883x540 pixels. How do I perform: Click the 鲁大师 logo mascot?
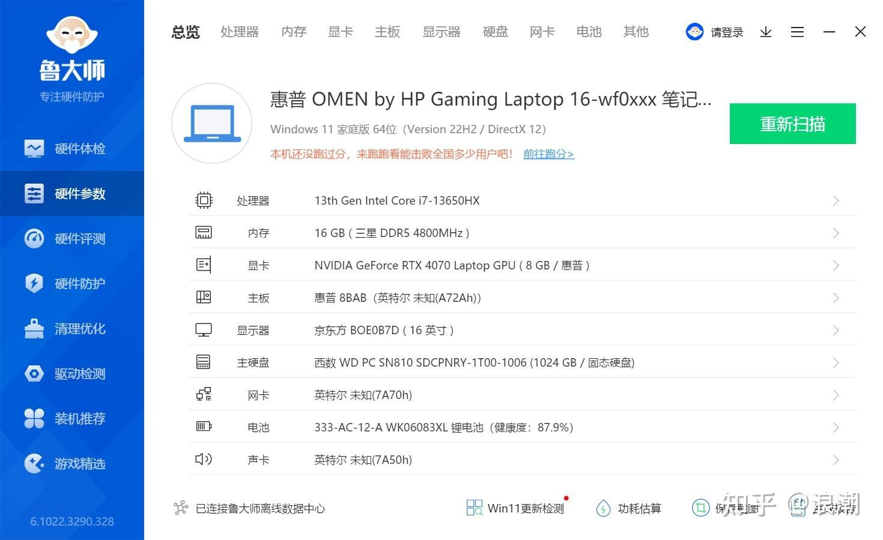(72, 35)
